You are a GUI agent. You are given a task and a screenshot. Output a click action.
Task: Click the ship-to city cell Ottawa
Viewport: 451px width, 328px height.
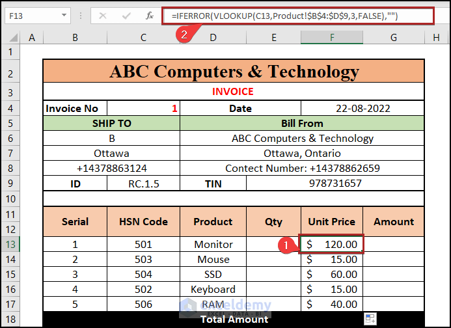[111, 154]
